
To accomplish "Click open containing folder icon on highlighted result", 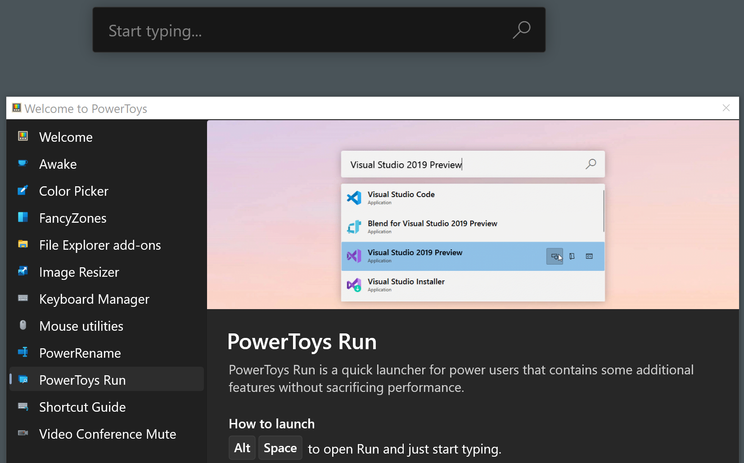I will (572, 256).
